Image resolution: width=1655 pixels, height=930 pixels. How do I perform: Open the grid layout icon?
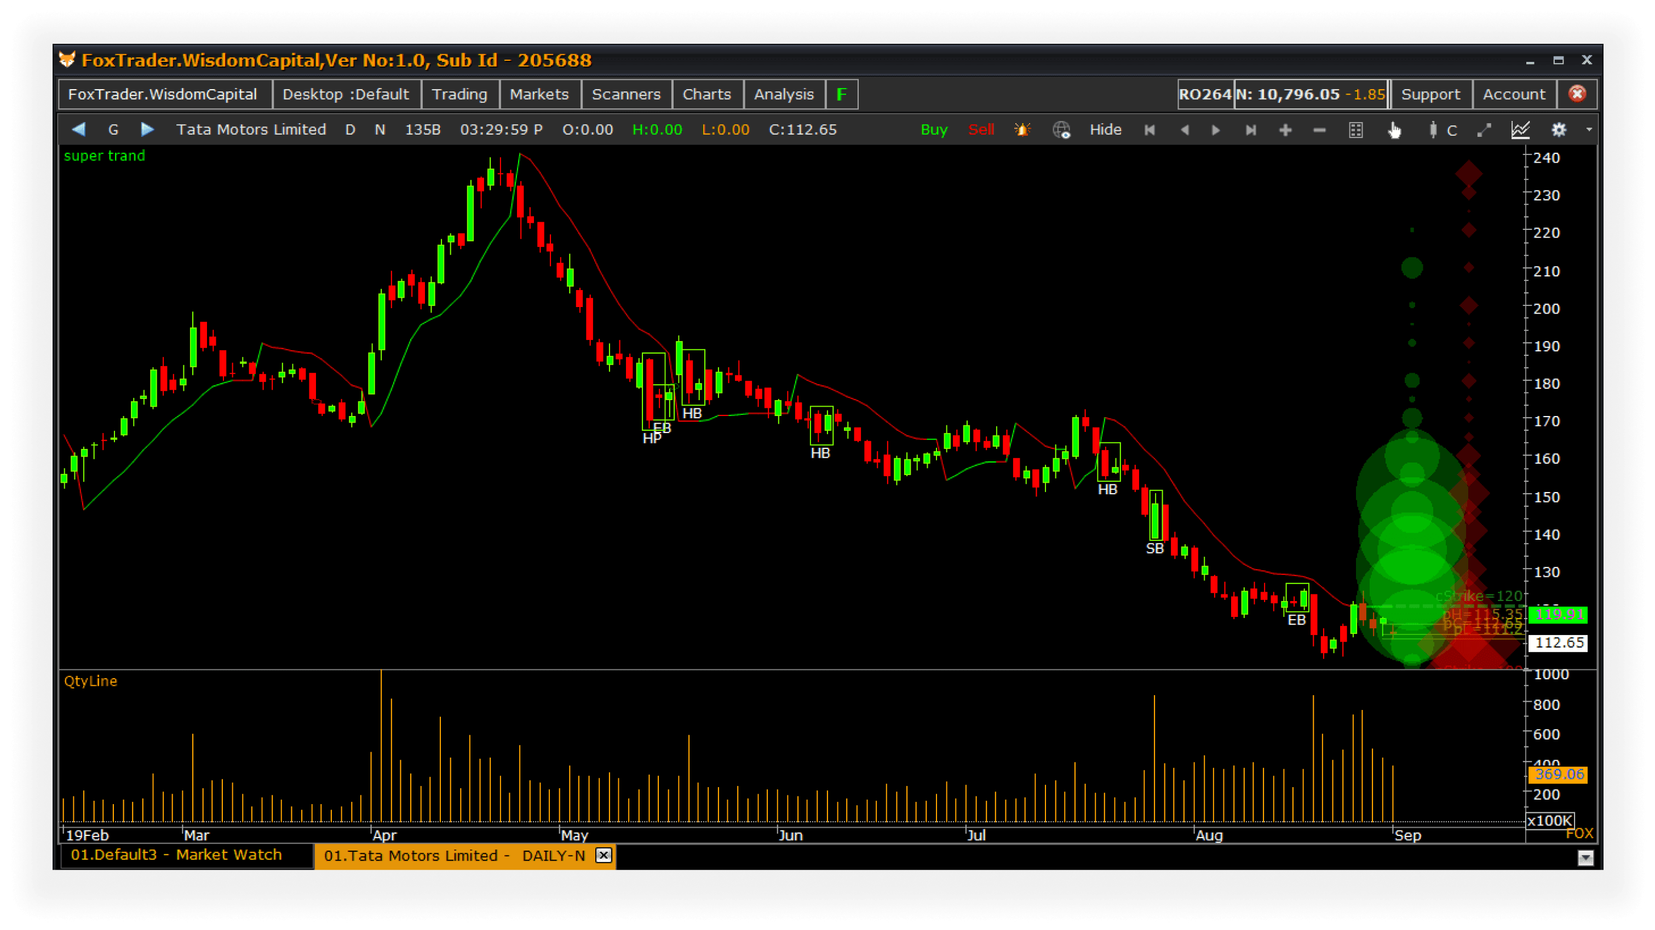pyautogui.click(x=1355, y=130)
